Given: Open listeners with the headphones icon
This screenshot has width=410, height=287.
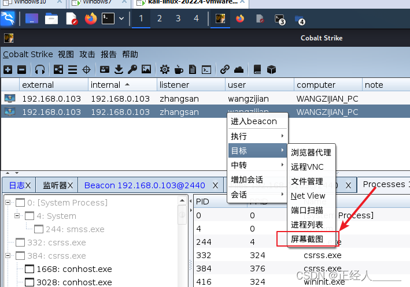Looking at the screenshot, I should pyautogui.click(x=40, y=70).
